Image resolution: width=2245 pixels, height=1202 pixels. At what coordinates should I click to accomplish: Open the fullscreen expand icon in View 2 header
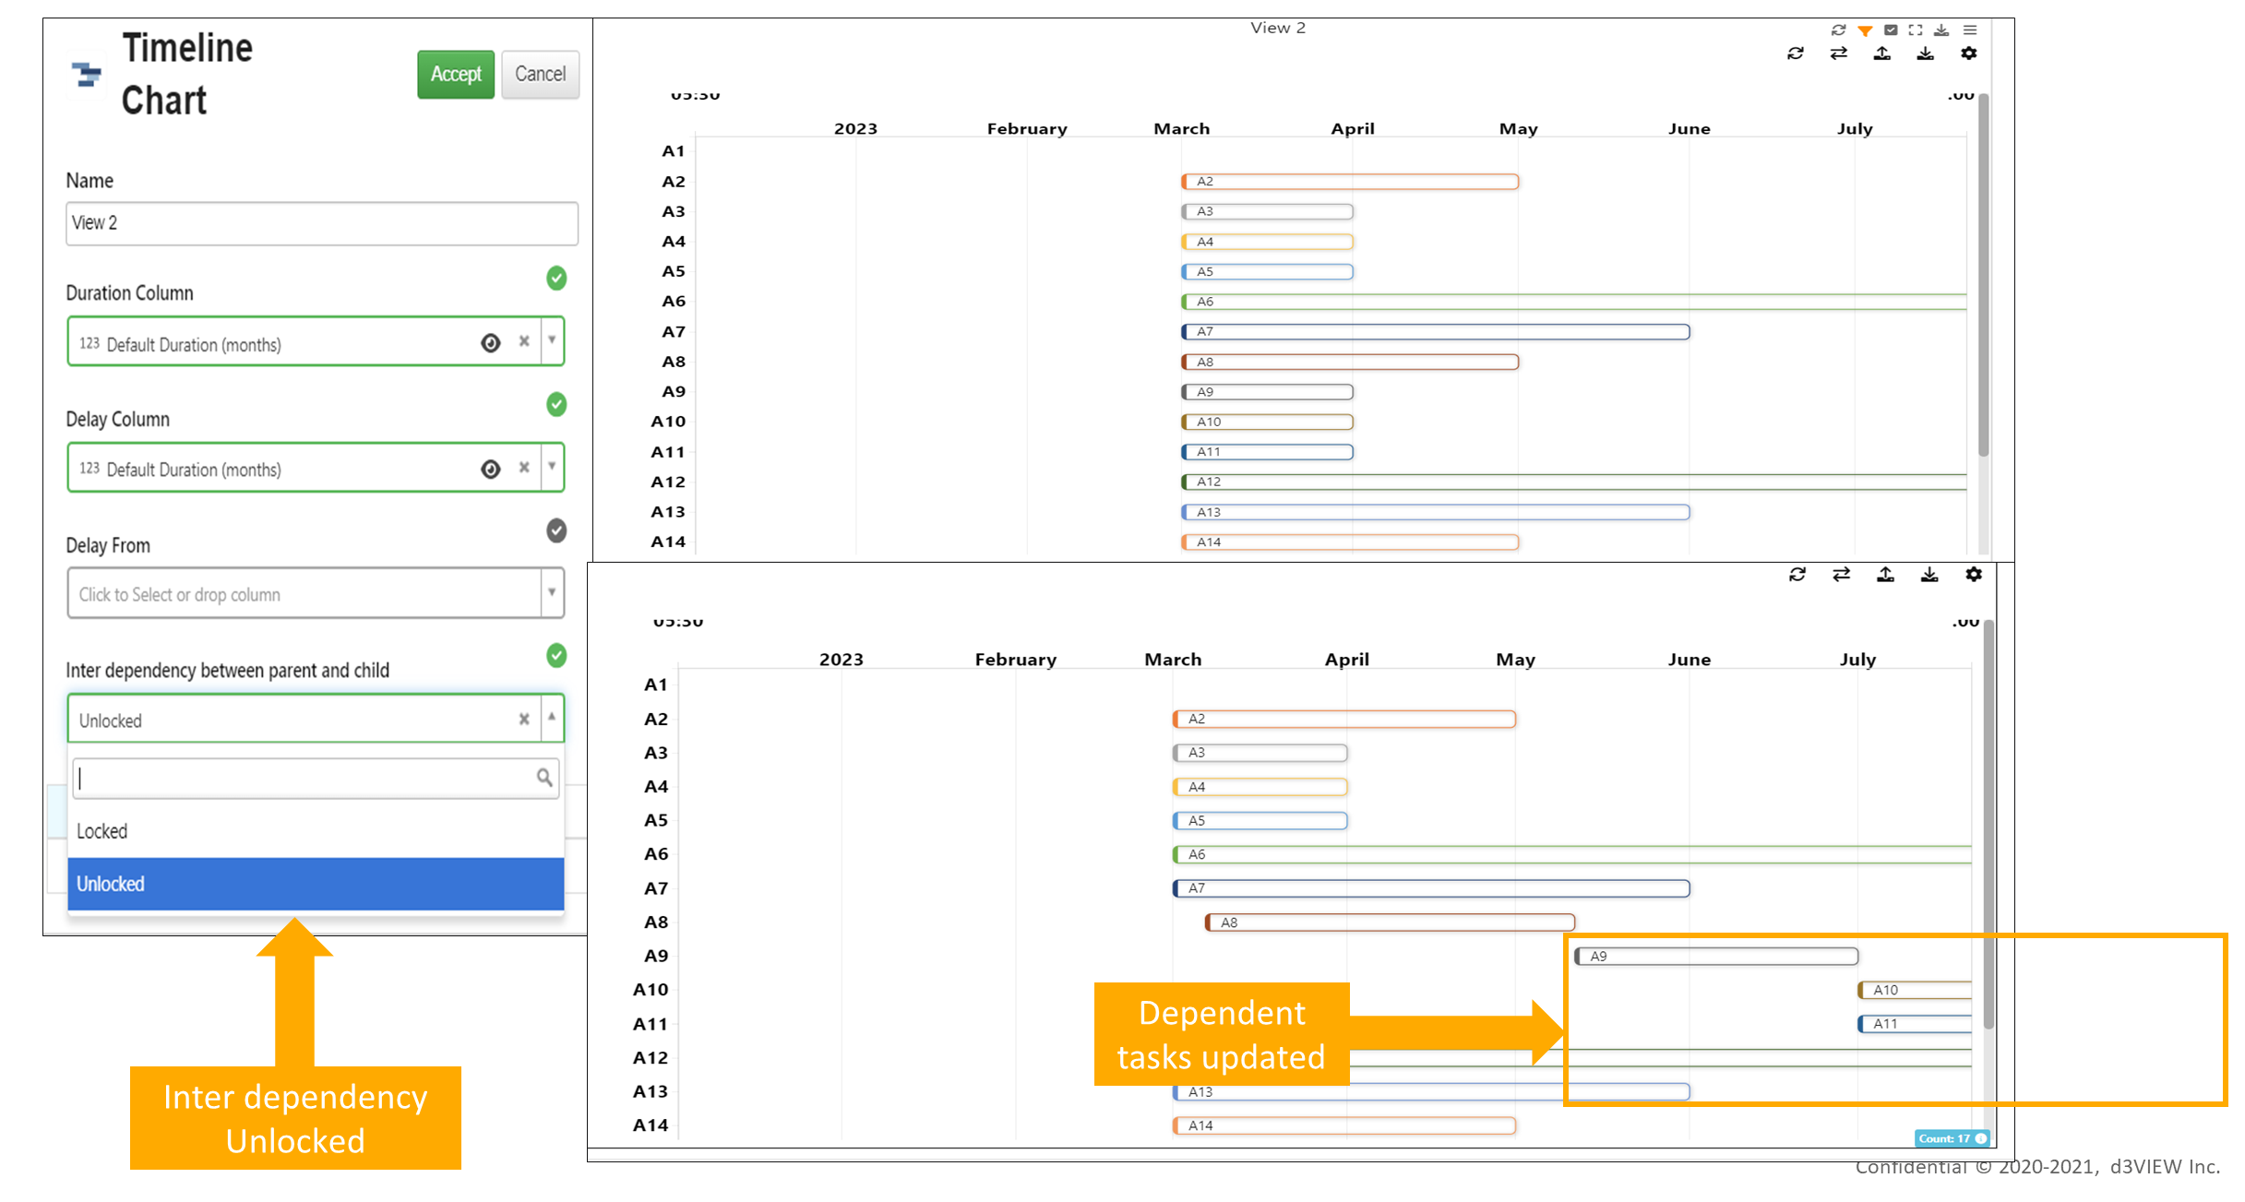pyautogui.click(x=1916, y=30)
